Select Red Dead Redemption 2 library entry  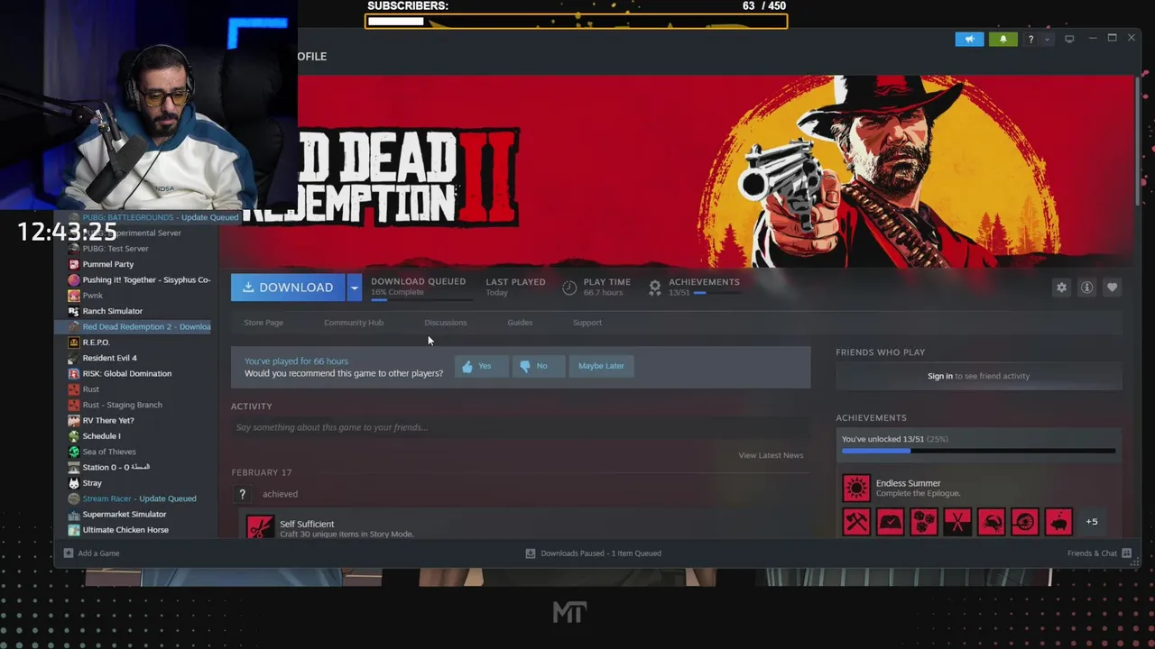tap(135, 326)
